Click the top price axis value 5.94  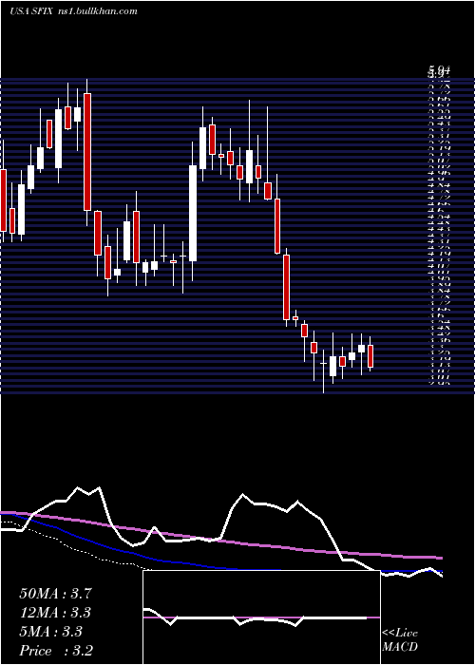pyautogui.click(x=439, y=68)
